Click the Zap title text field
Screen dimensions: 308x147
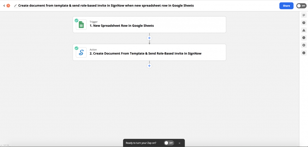[105, 6]
